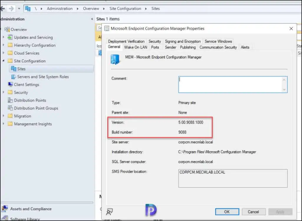The image size is (302, 221).
Task: Click the version value 5.00.9088.1000
Action: [191, 122]
